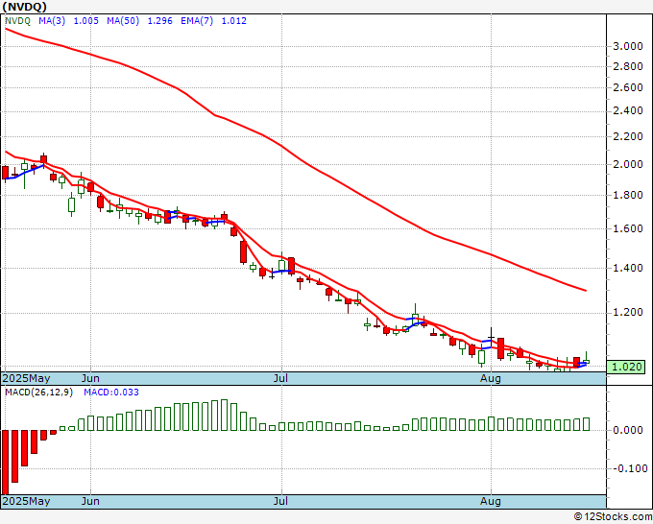
Task: Click 2025May on the price chart axis
Action: click(26, 378)
